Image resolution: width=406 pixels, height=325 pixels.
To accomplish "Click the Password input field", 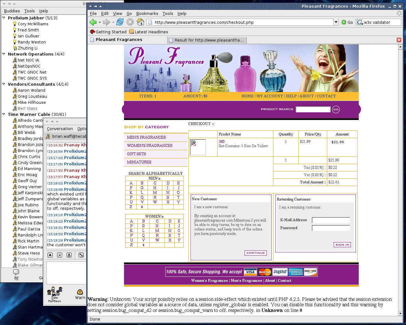I will [331, 228].
